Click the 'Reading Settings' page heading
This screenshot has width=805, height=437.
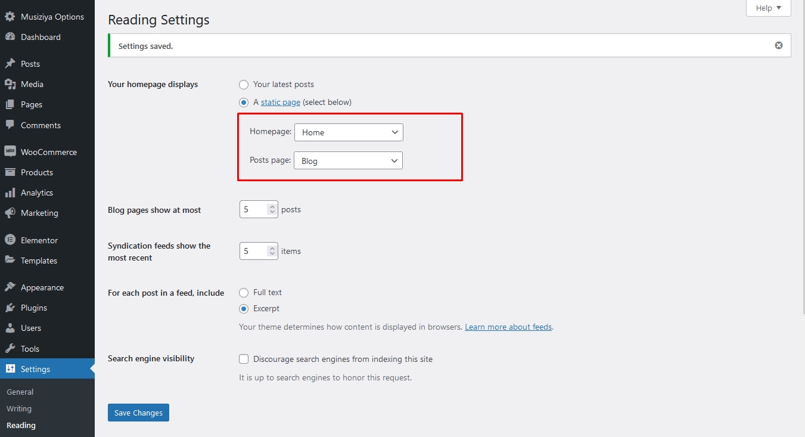pyautogui.click(x=158, y=20)
